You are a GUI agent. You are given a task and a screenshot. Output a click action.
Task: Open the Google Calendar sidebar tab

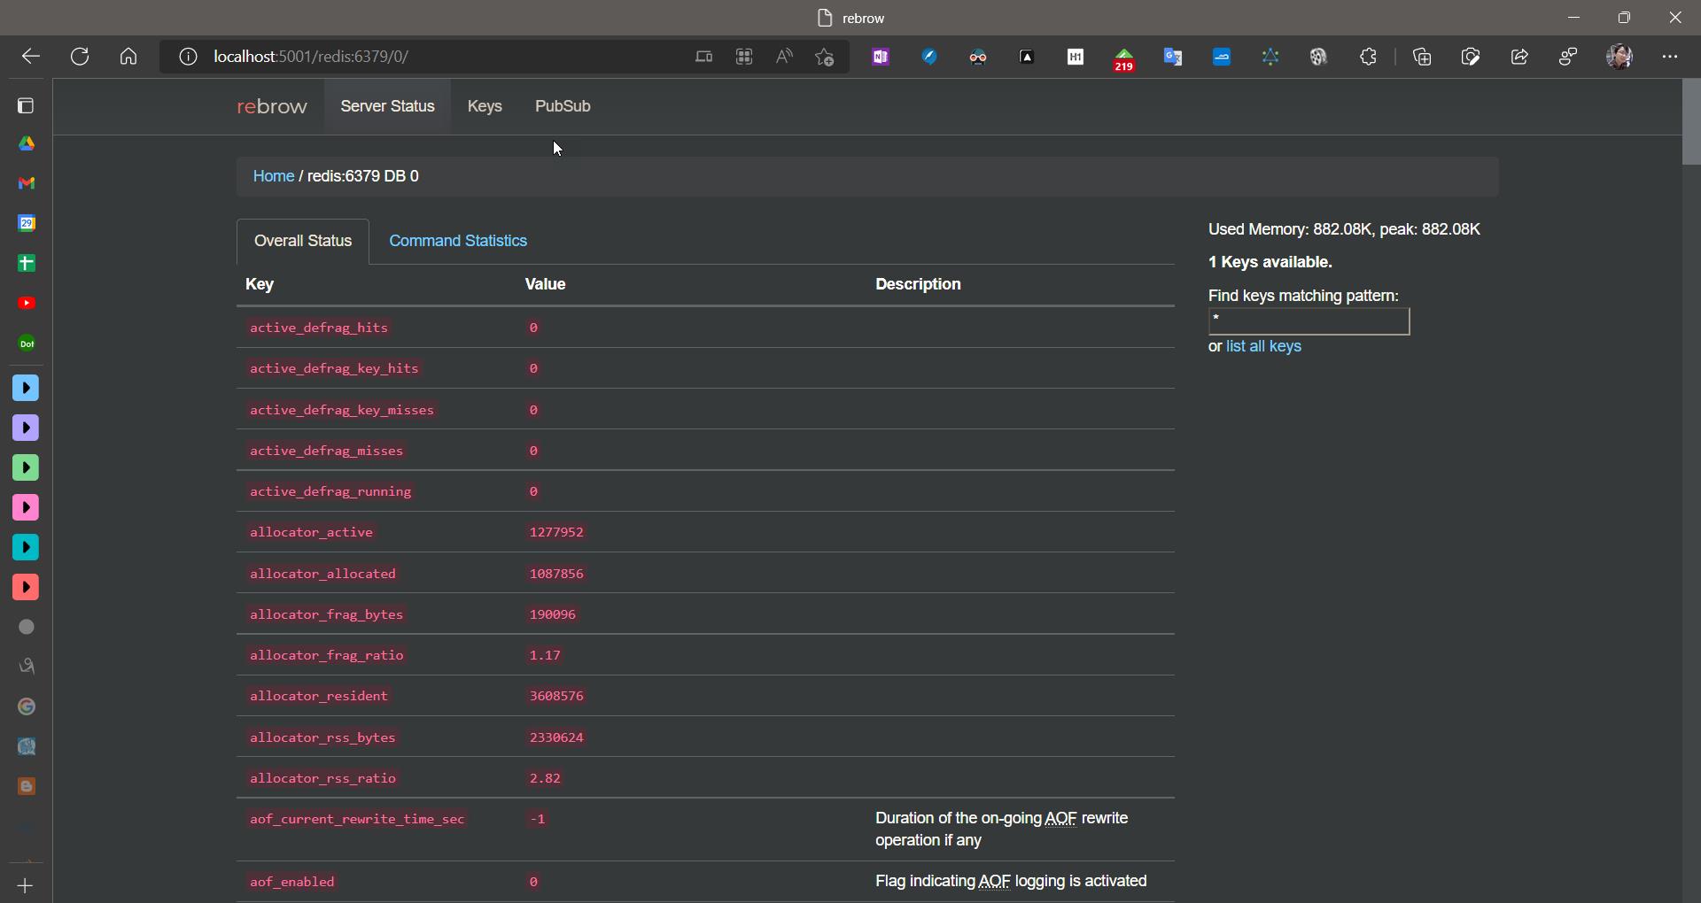(27, 223)
